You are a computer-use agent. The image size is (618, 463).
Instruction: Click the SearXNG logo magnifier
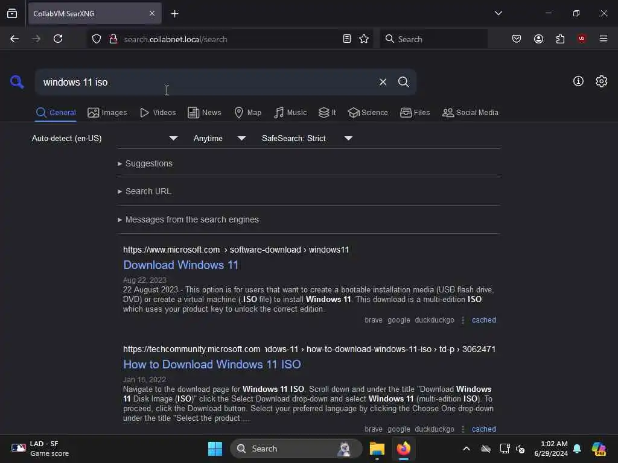tap(17, 82)
